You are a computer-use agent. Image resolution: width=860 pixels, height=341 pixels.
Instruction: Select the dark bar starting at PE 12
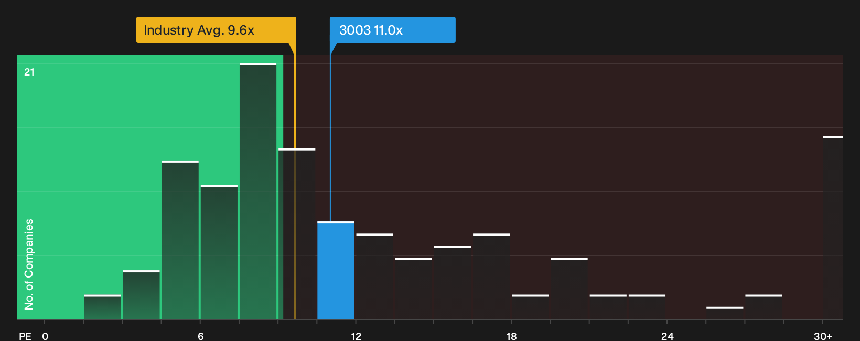374,276
